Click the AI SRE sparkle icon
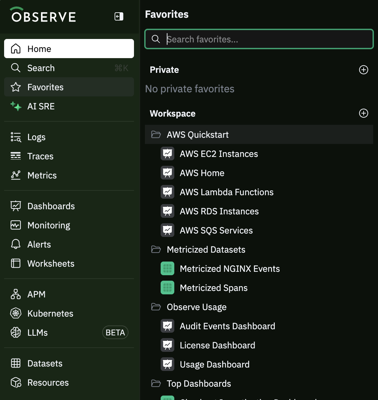Image resolution: width=378 pixels, height=400 pixels. click(16, 106)
